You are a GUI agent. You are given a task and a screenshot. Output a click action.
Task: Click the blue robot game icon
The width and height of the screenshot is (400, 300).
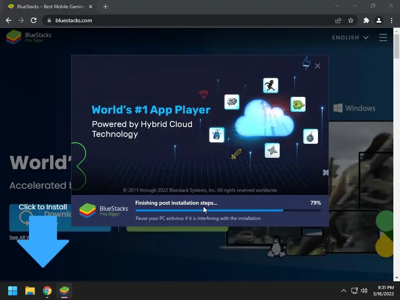[x=216, y=135]
